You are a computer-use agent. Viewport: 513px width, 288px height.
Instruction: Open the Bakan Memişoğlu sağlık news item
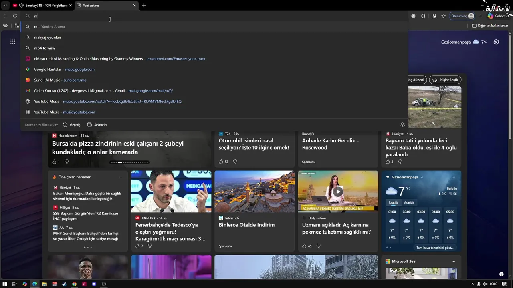tap(87, 196)
